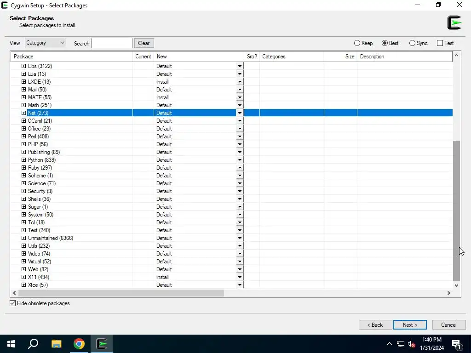Expand the Libs (3122) category
Screen dimensions: 471x353
pos(24,66)
